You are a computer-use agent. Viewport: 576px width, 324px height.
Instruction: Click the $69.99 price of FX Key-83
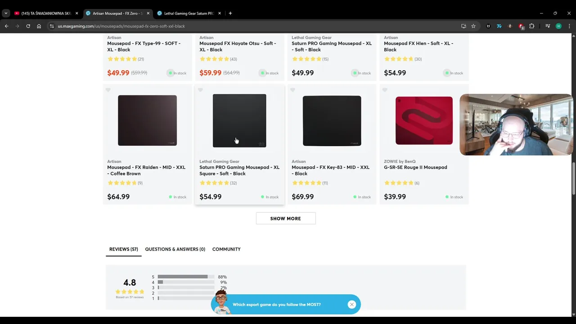[x=303, y=197]
